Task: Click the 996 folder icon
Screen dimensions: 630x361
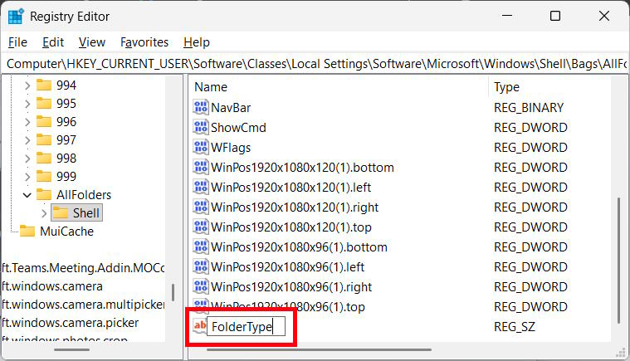Action: [44, 122]
